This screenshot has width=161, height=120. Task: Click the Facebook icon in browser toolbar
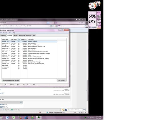point(66,110)
